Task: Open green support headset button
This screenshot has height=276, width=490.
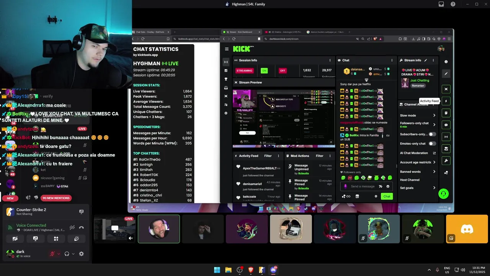Action: [x=443, y=194]
